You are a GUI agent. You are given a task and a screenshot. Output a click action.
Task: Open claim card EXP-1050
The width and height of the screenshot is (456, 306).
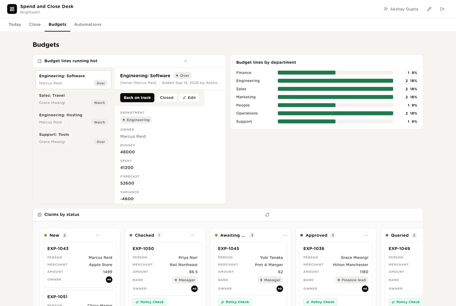point(165,274)
